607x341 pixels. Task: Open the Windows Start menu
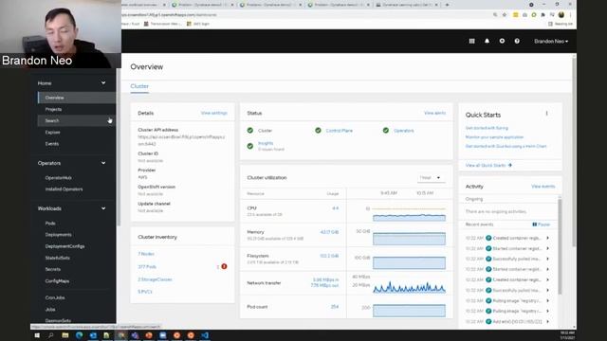[37, 335]
